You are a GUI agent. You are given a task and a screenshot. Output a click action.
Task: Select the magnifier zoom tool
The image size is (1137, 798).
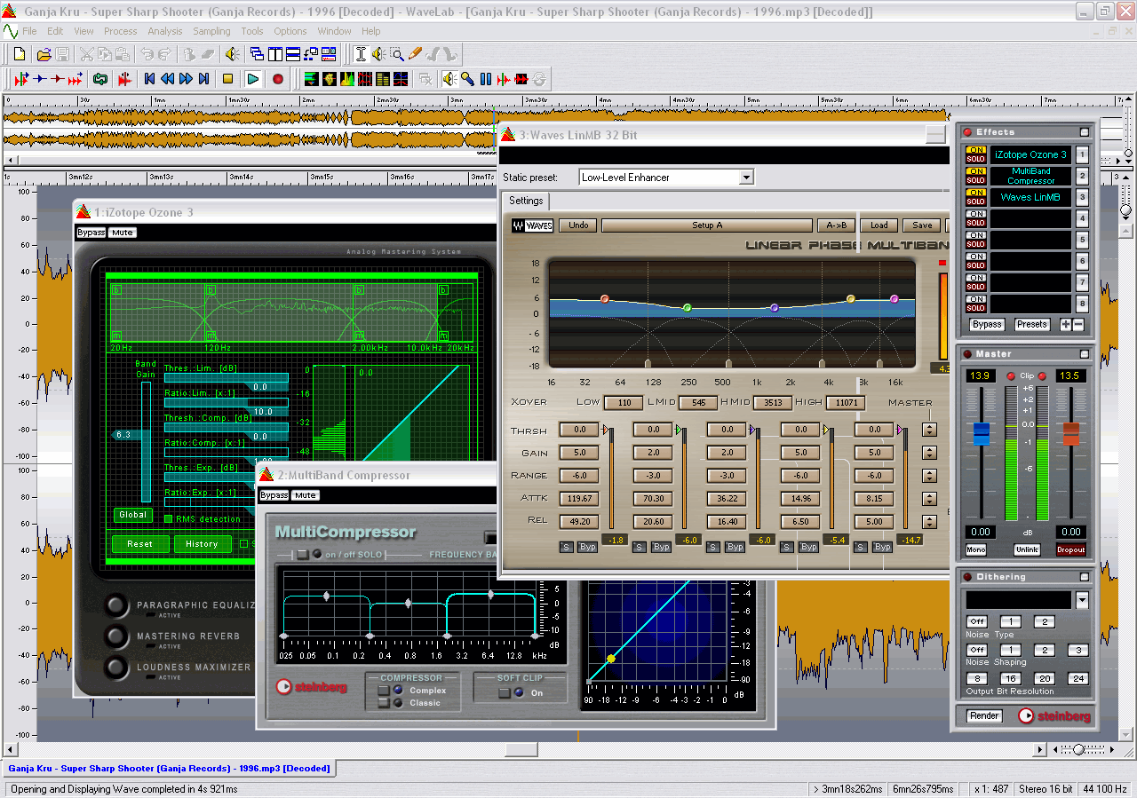click(x=397, y=54)
